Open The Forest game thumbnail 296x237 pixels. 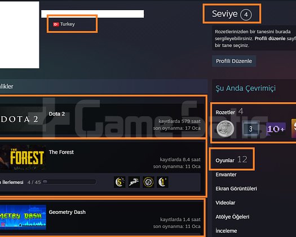(x=23, y=157)
